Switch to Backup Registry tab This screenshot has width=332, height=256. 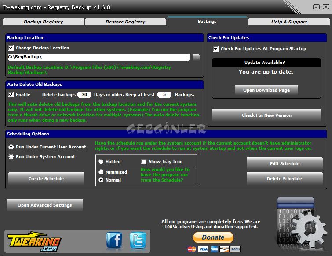[44, 22]
